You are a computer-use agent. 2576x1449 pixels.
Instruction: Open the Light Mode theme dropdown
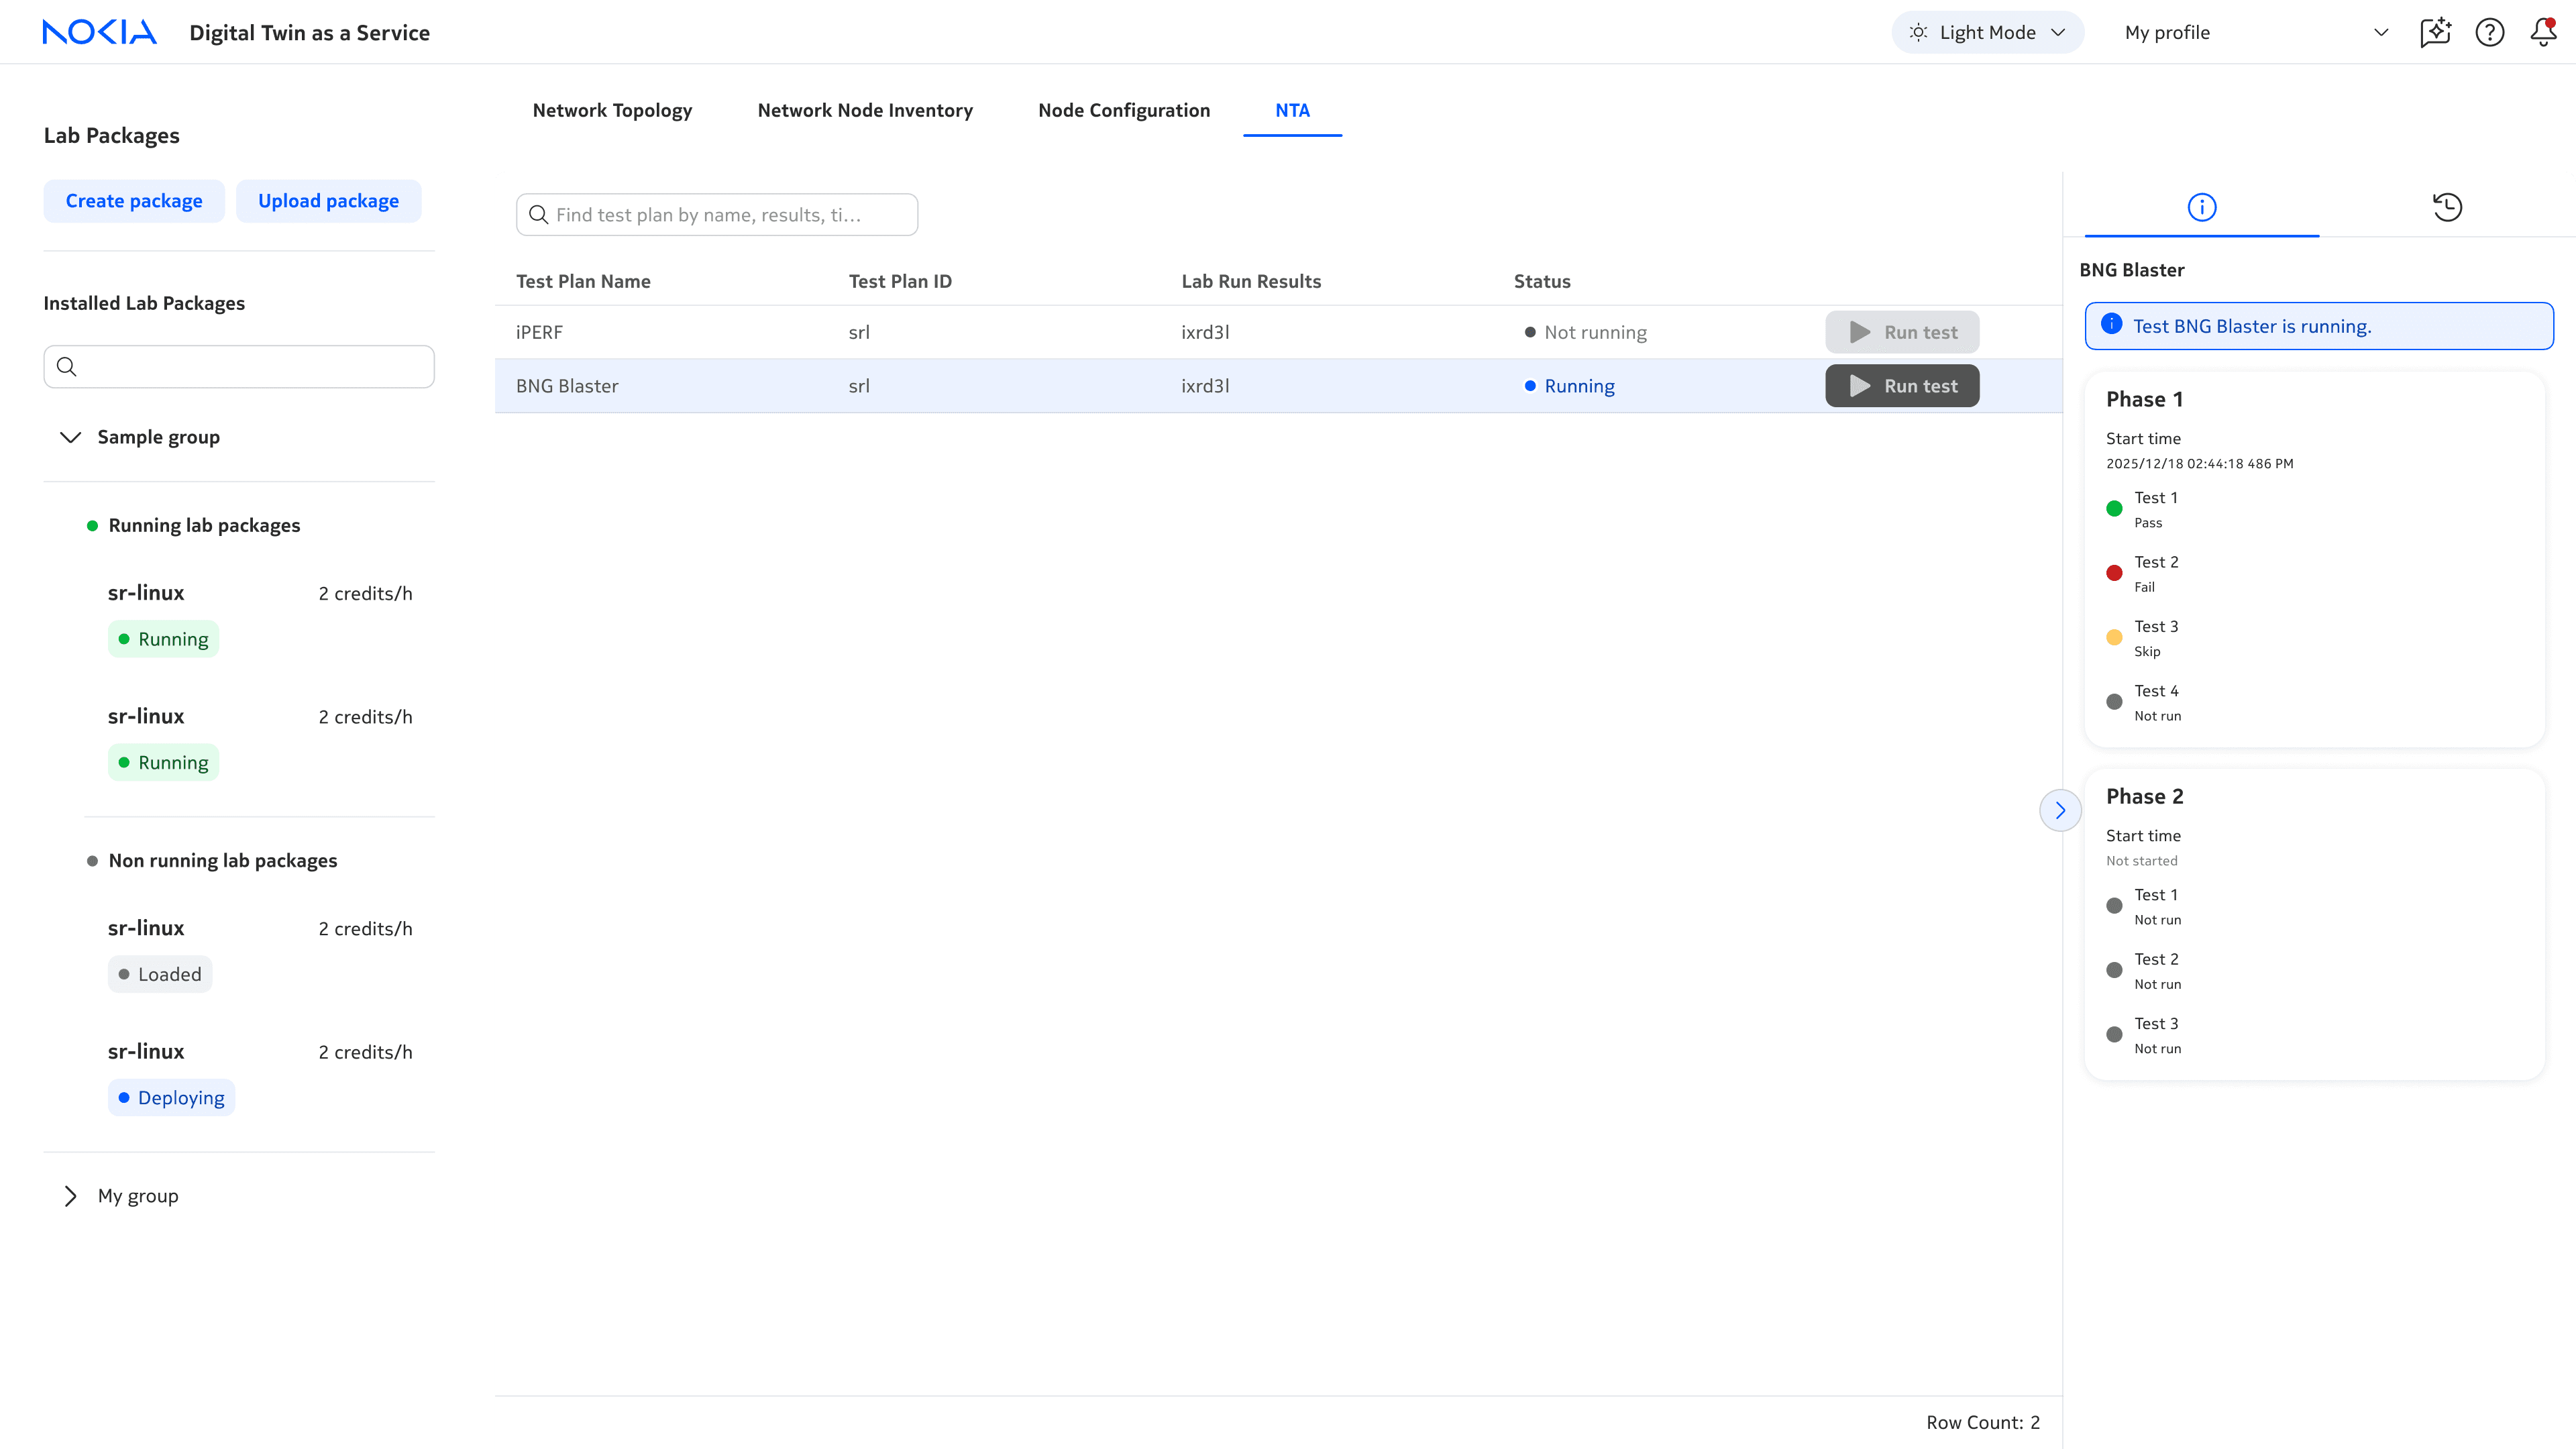[x=1986, y=32]
